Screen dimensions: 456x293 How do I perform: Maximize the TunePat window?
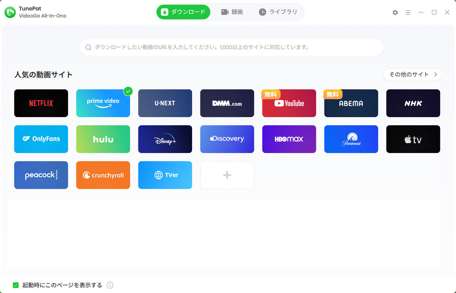(434, 13)
